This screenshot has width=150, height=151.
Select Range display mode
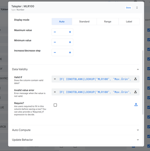(108, 22)
